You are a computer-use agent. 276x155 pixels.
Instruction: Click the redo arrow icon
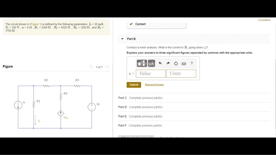pos(168,63)
